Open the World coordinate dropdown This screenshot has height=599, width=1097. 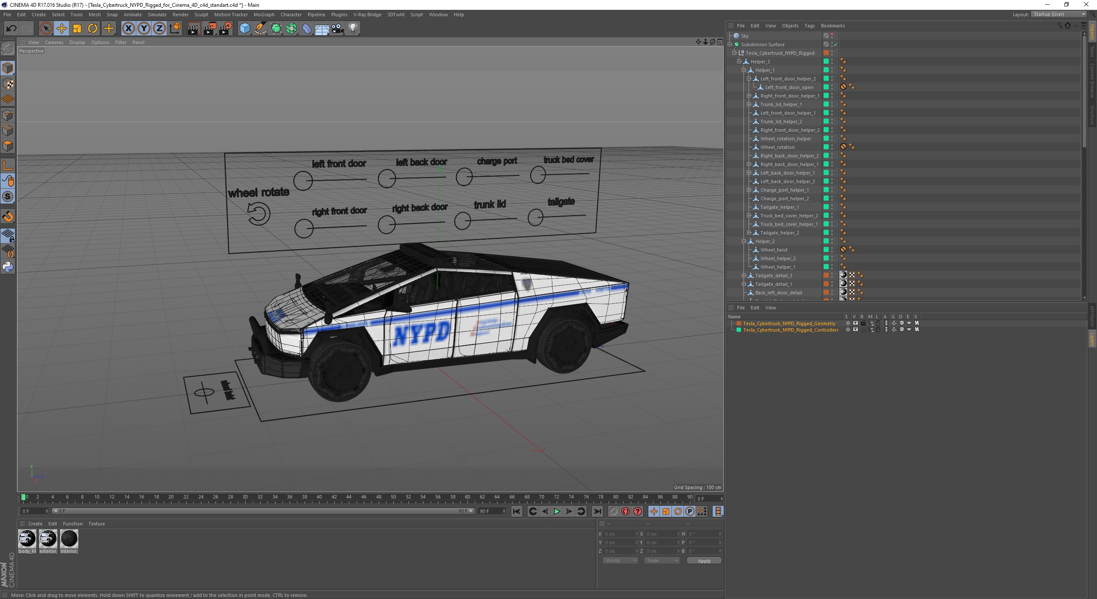620,560
